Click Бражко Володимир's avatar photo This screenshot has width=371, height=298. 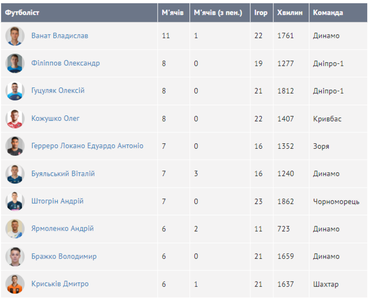(15, 256)
